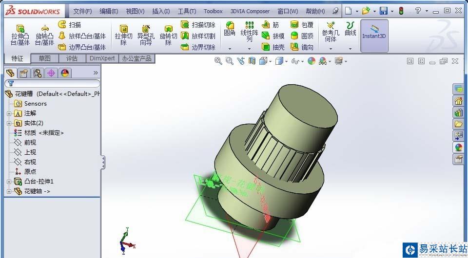Select the 线性阵列 linear pattern tool
The image size is (468, 258).
(249, 31)
